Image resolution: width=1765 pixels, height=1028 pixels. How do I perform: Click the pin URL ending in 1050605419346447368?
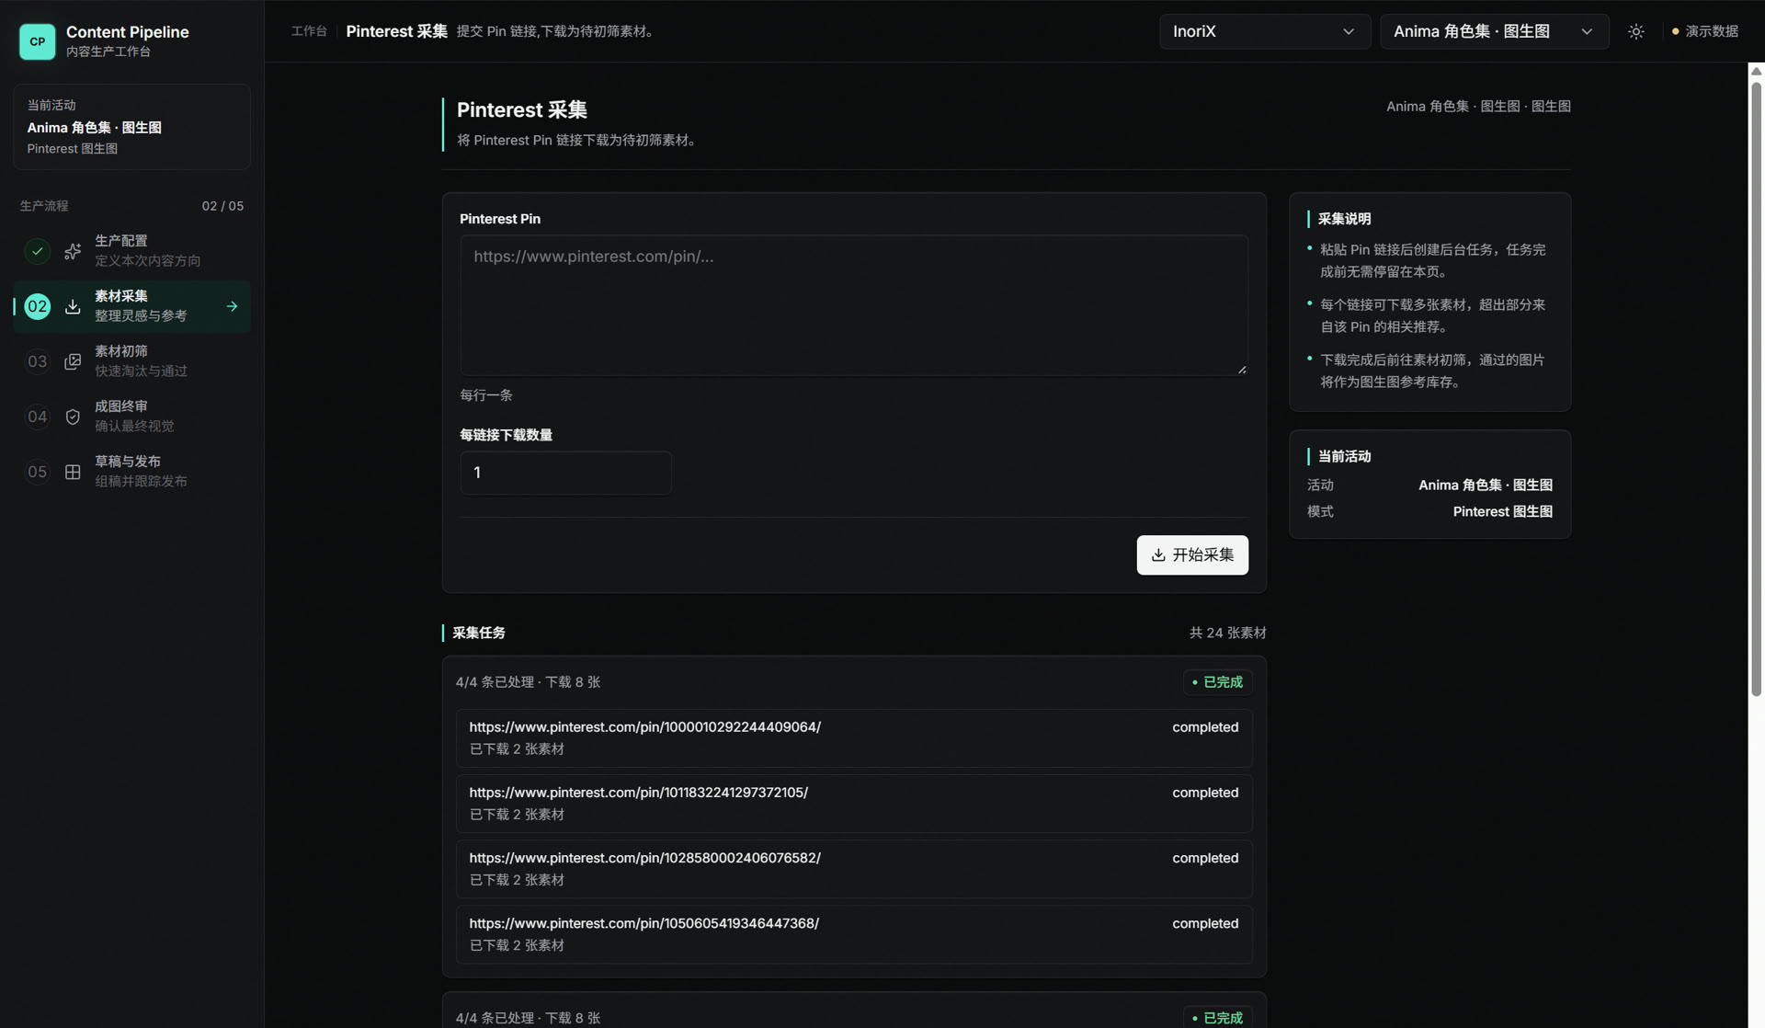coord(644,923)
